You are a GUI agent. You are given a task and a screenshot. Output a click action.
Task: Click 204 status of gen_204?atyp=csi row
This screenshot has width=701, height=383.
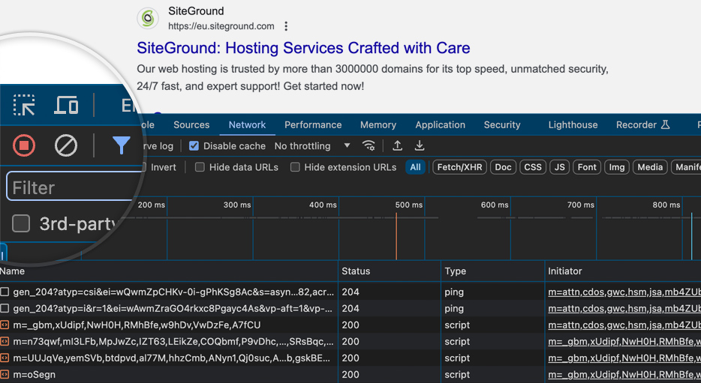click(x=350, y=292)
